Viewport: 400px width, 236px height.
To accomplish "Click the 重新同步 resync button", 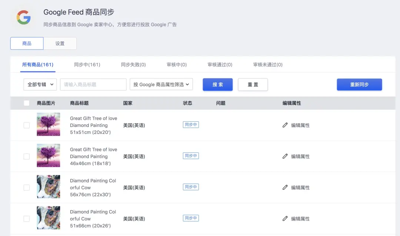I will (x=359, y=84).
